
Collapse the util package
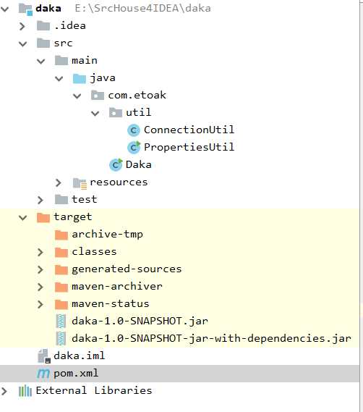pos(95,113)
